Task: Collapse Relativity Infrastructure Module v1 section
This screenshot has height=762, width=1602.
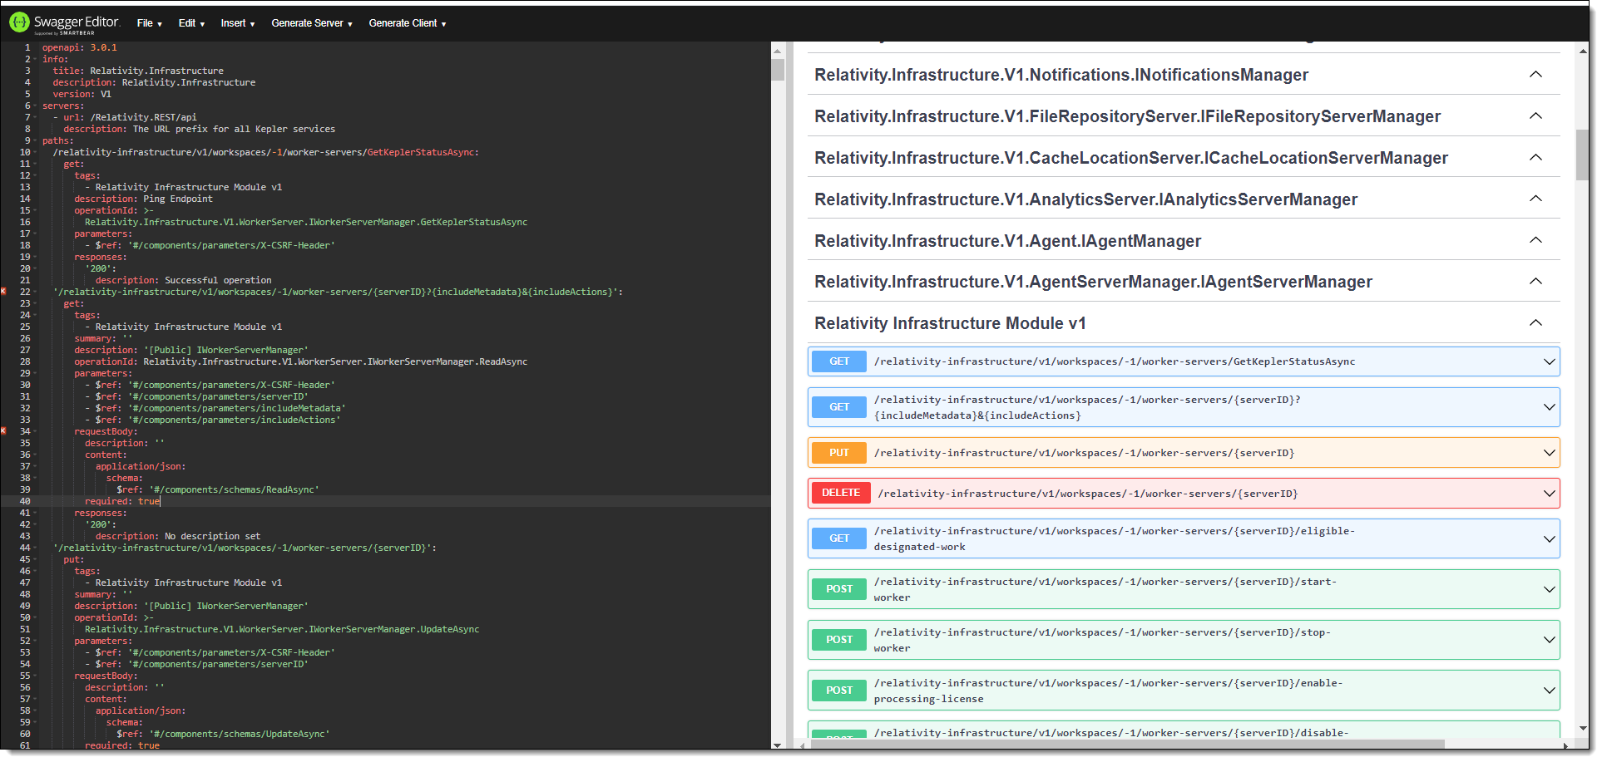Action: pos(1535,323)
